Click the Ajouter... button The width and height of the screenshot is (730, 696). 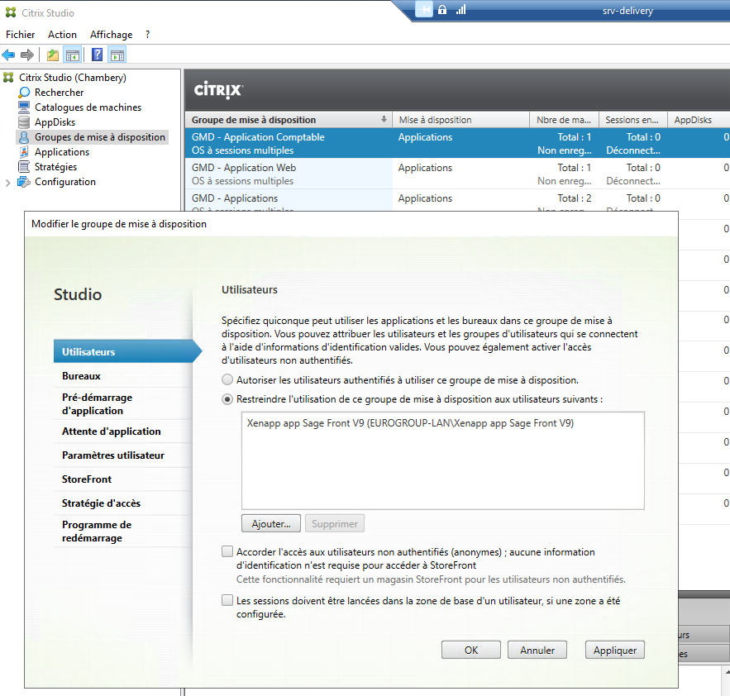click(x=271, y=524)
